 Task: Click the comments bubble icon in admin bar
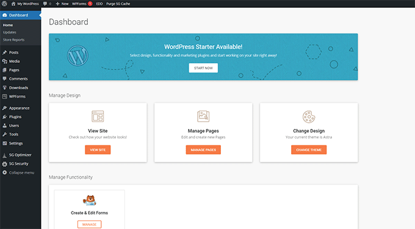point(45,4)
